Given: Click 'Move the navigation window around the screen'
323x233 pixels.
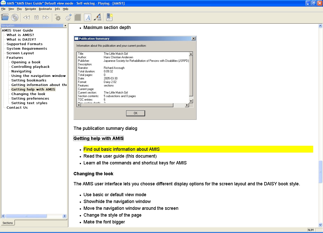Looking at the screenshot, I should coord(131,208).
